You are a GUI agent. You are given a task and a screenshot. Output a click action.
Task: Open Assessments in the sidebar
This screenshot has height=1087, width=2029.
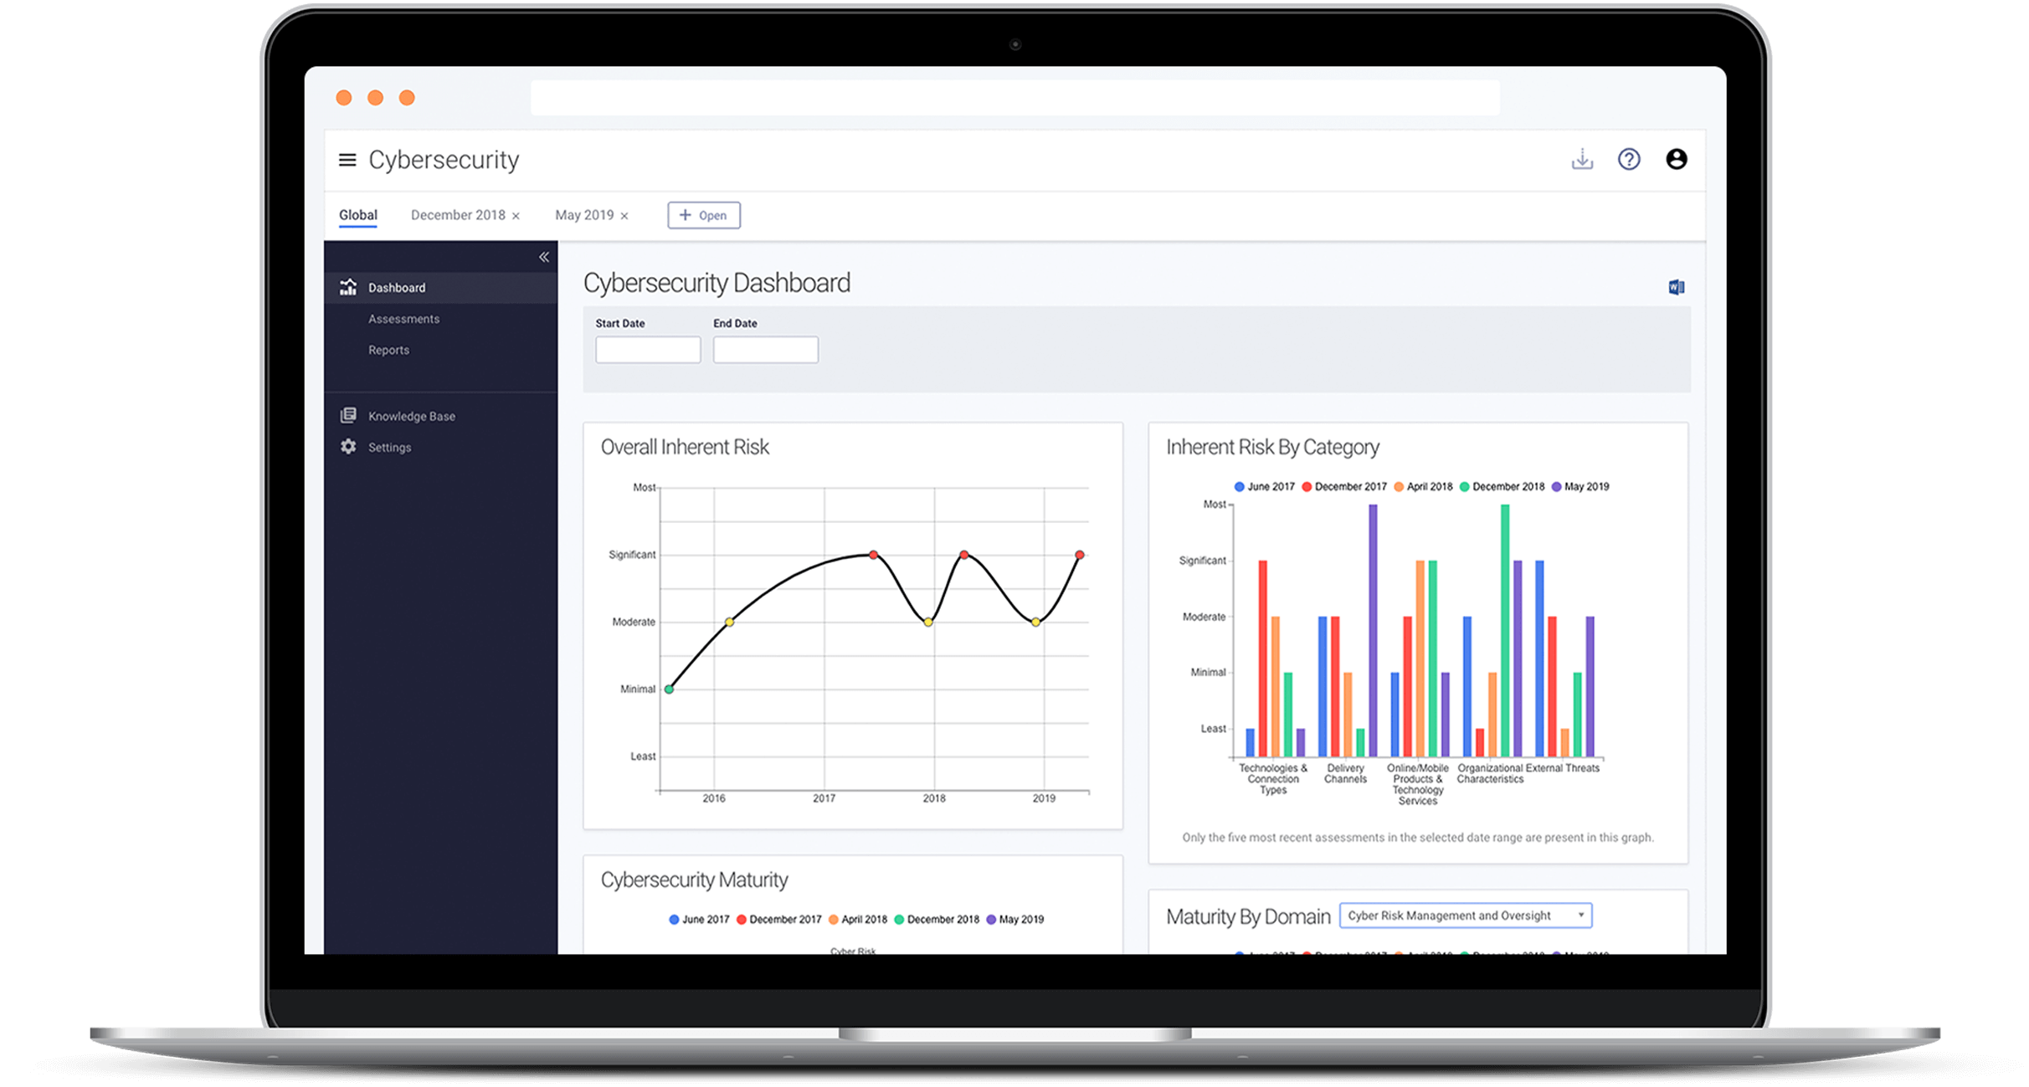pyautogui.click(x=403, y=319)
